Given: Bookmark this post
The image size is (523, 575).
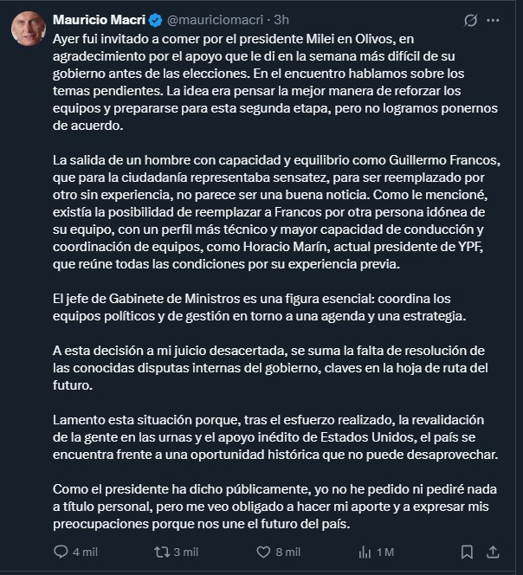Looking at the screenshot, I should pos(467,552).
